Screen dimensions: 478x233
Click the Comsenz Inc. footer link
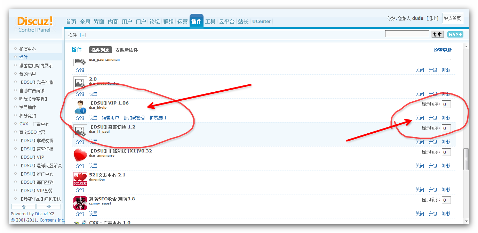(x=52, y=220)
